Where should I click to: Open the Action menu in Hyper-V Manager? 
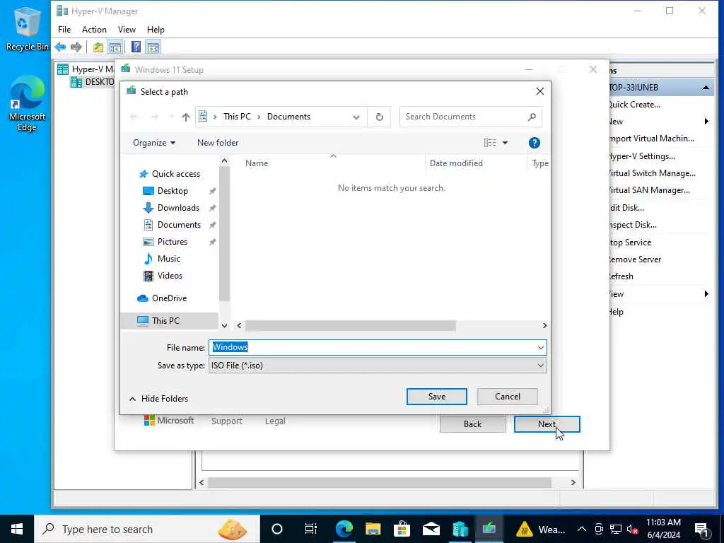(x=94, y=30)
